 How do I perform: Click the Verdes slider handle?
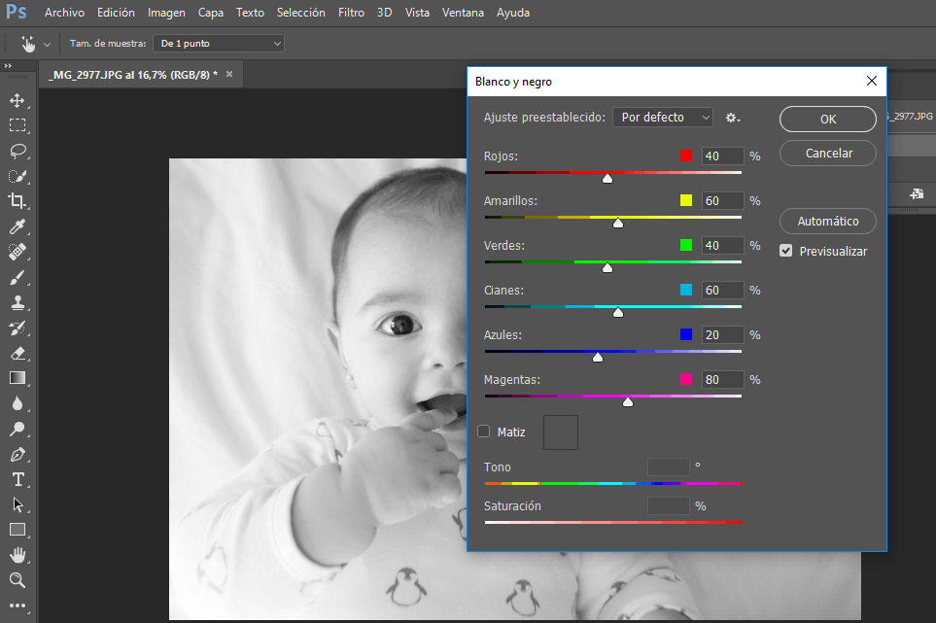click(607, 268)
